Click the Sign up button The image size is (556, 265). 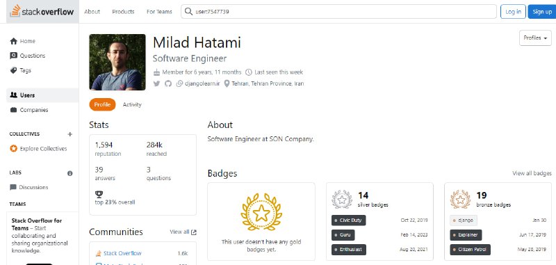click(542, 11)
